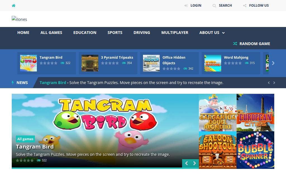Open the Tangram Bird slider headline
The width and height of the screenshot is (286, 175).
pos(35,147)
